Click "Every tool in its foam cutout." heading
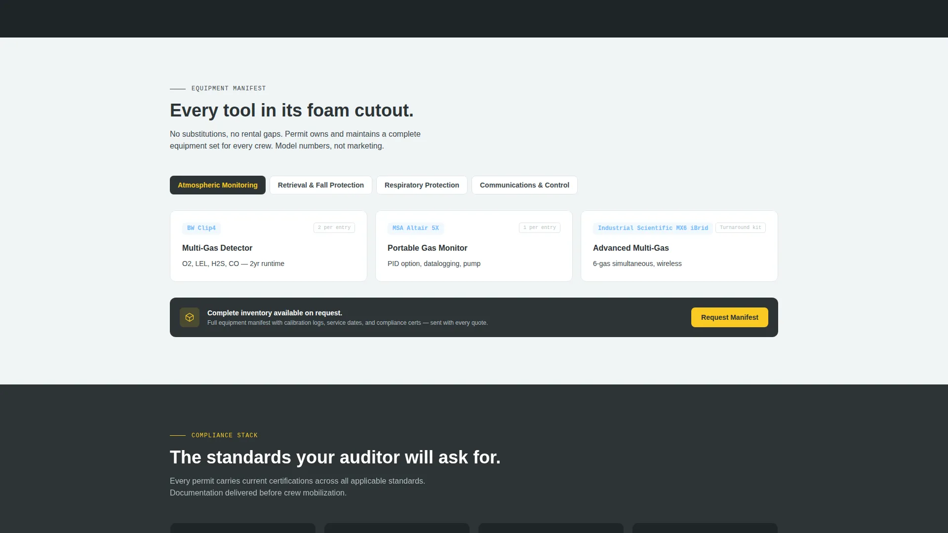The width and height of the screenshot is (948, 533). coord(292,110)
